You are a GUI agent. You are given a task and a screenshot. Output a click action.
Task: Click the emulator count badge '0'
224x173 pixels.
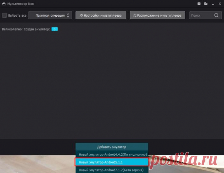(x=55, y=29)
